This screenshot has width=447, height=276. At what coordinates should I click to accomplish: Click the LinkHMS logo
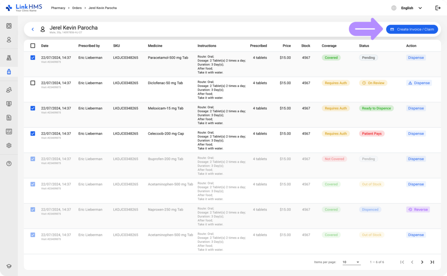tap(24, 8)
